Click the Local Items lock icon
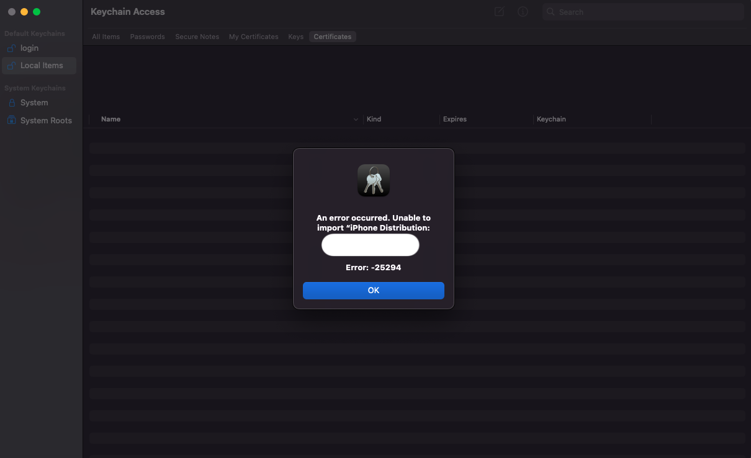 [11, 65]
